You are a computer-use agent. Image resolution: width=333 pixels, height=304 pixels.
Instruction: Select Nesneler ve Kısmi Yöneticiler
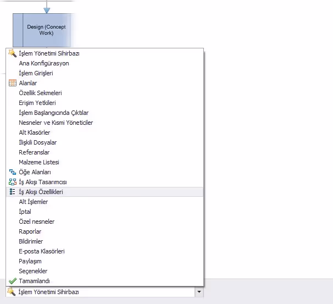tap(105, 123)
